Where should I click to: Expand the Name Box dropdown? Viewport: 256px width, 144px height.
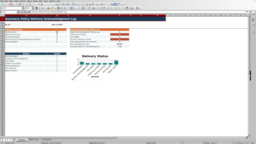click(x=17, y=12)
